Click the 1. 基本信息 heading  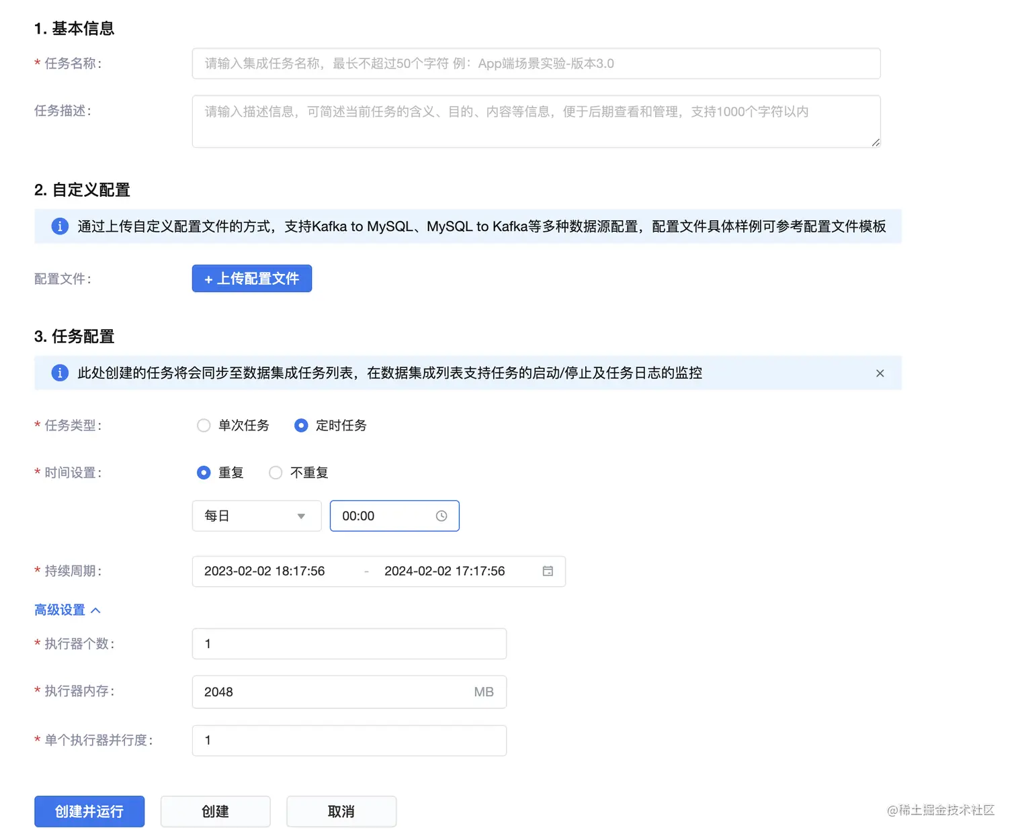(75, 28)
